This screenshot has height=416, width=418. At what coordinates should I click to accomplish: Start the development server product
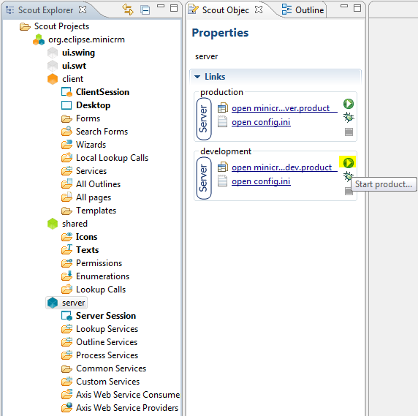pos(348,162)
